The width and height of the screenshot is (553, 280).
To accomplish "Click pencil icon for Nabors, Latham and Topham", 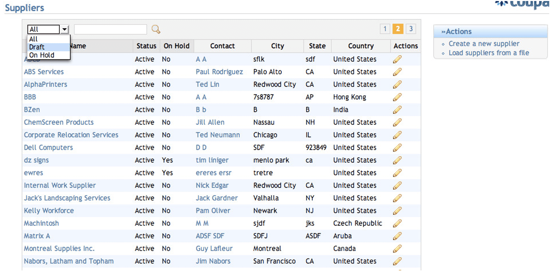I will point(397,262).
